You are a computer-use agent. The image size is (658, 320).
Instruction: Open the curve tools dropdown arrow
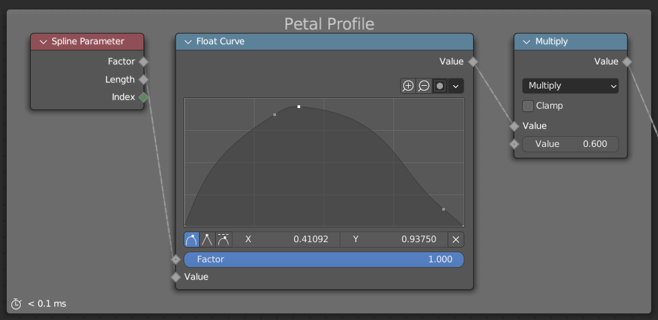point(456,86)
